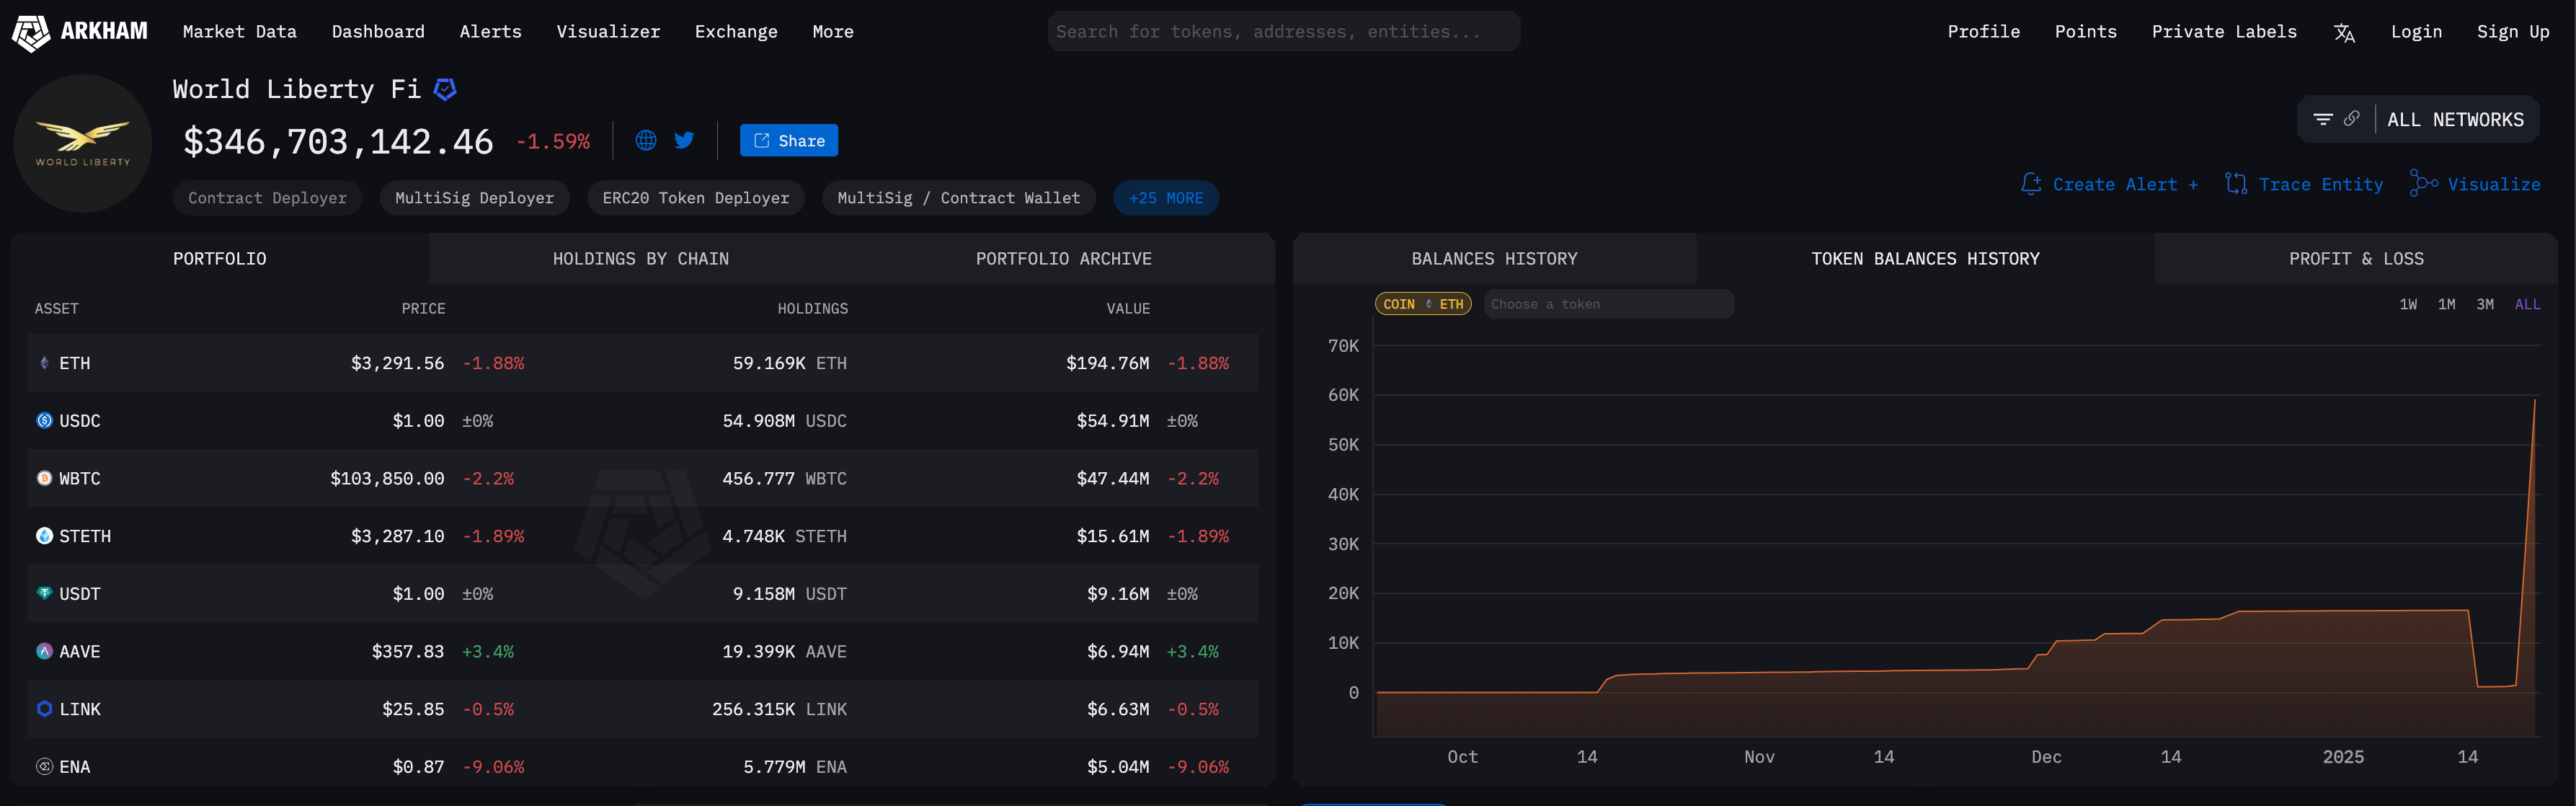Viewport: 2576px width, 806px height.
Task: Click the Trace Entity icon
Action: pyautogui.click(x=2236, y=184)
